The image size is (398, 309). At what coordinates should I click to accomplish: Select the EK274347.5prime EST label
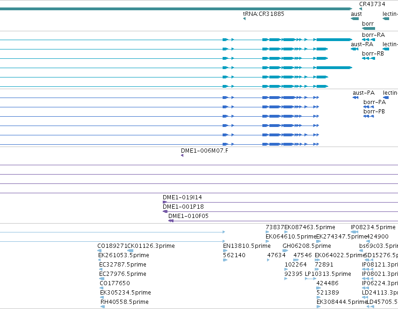(342, 237)
